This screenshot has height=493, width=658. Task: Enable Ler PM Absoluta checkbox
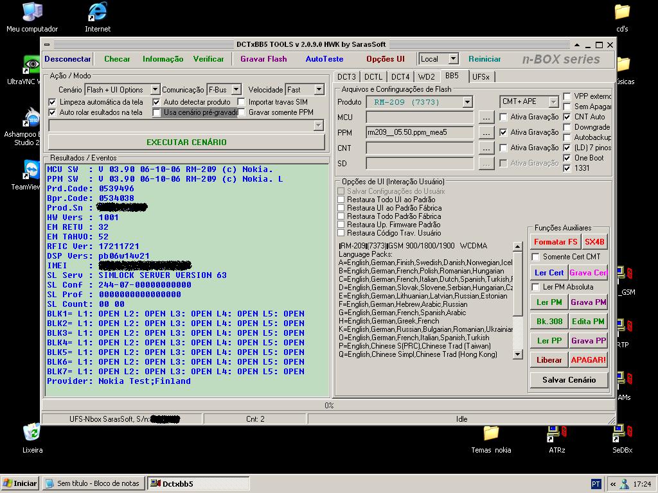535,287
